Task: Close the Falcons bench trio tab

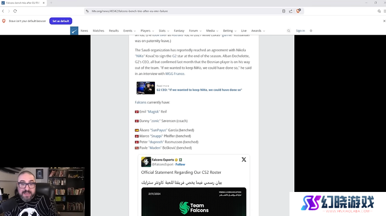Action: (43, 3)
